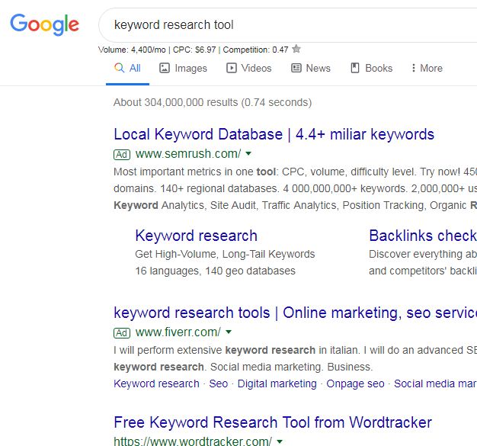Click the www.fiverr.com/ URL text

(178, 332)
